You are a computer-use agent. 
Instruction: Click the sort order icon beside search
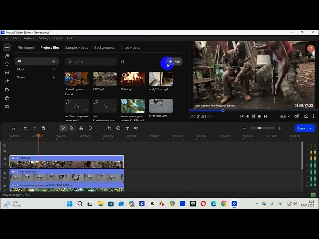122,61
